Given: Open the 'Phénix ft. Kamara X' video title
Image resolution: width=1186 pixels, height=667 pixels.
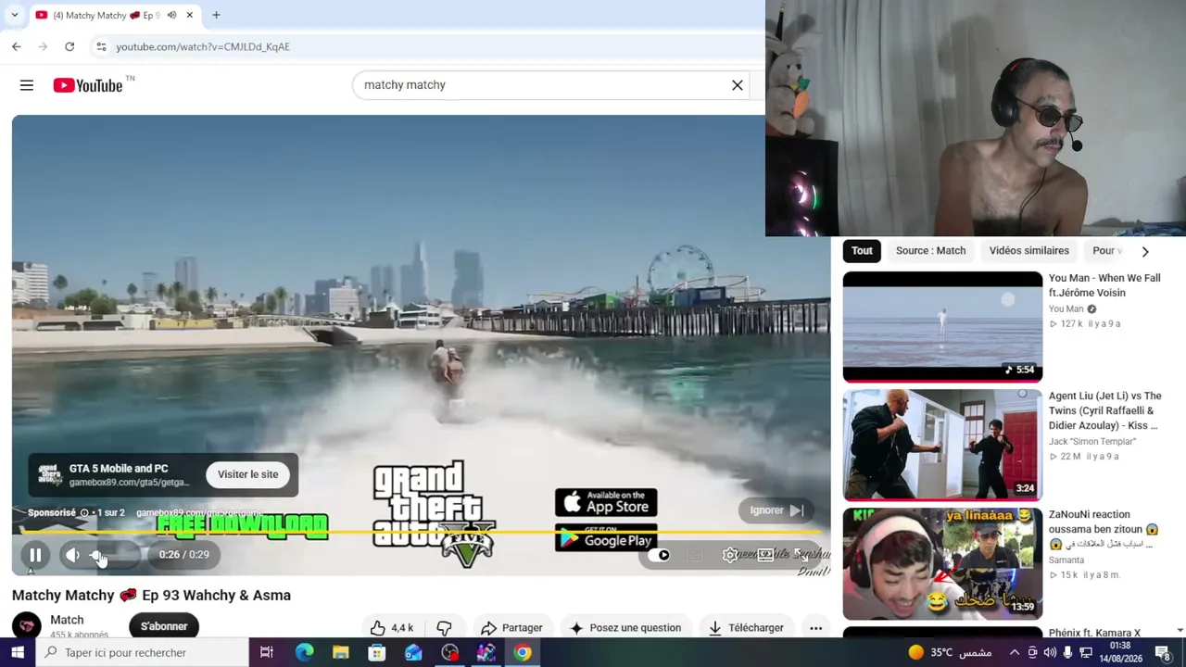Looking at the screenshot, I should pyautogui.click(x=1094, y=633).
